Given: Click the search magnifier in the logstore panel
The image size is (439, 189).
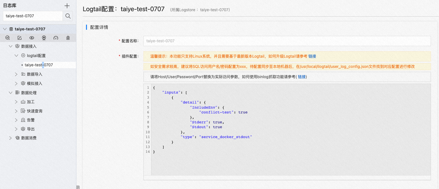Looking at the screenshot, I should click(68, 15).
